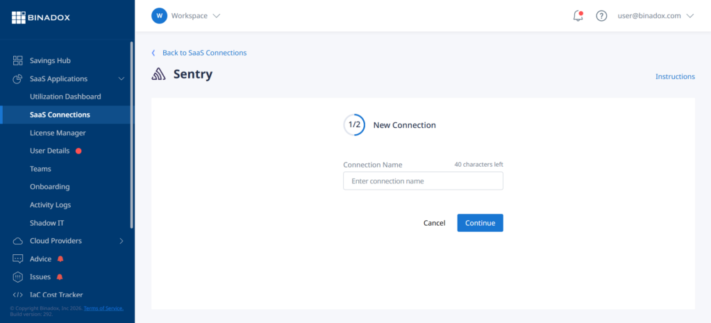Click the Advice chat bubble icon
Screen dimensions: 711x323
pos(17,259)
